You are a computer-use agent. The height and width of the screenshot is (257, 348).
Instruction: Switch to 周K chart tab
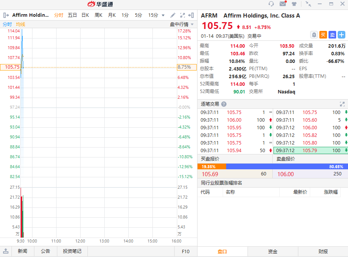(98, 15)
